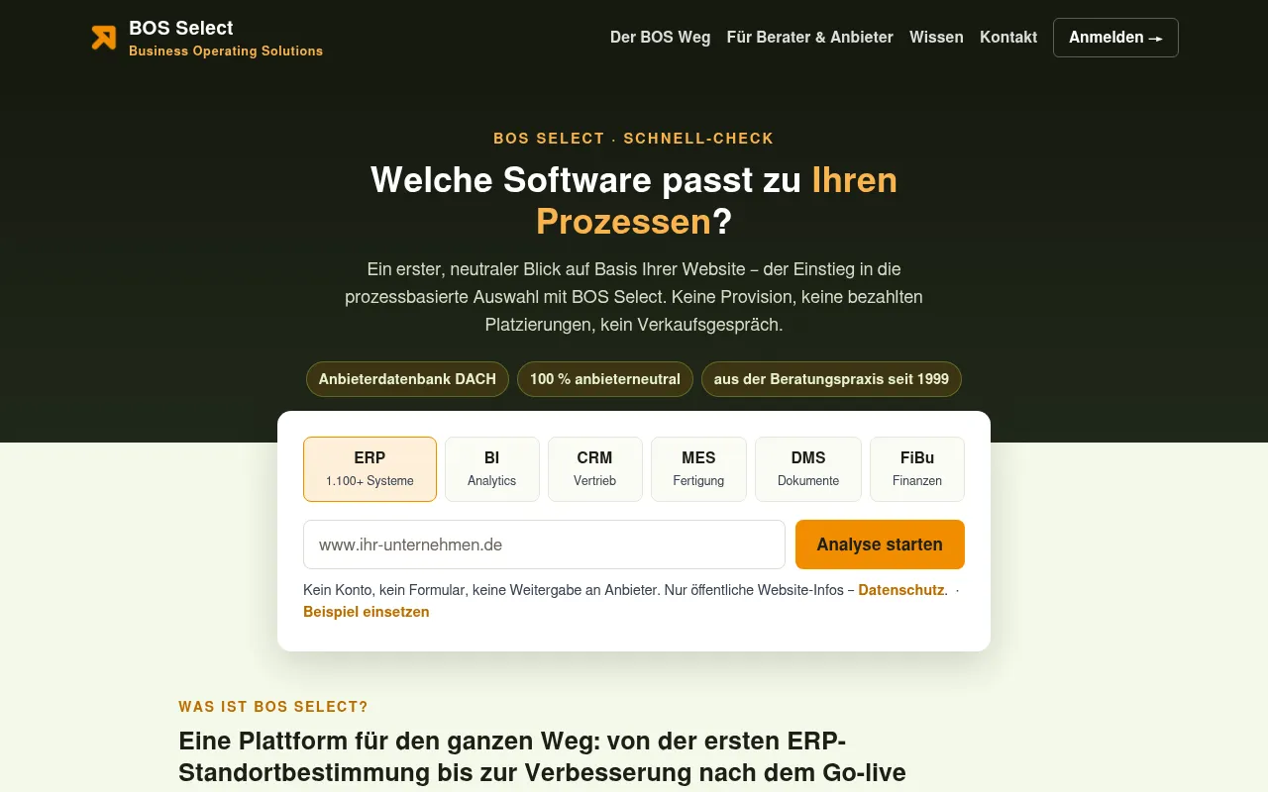Viewport: 1268px width, 792px height.
Task: Click the 100 % anbieterneutral badge
Action: click(605, 379)
